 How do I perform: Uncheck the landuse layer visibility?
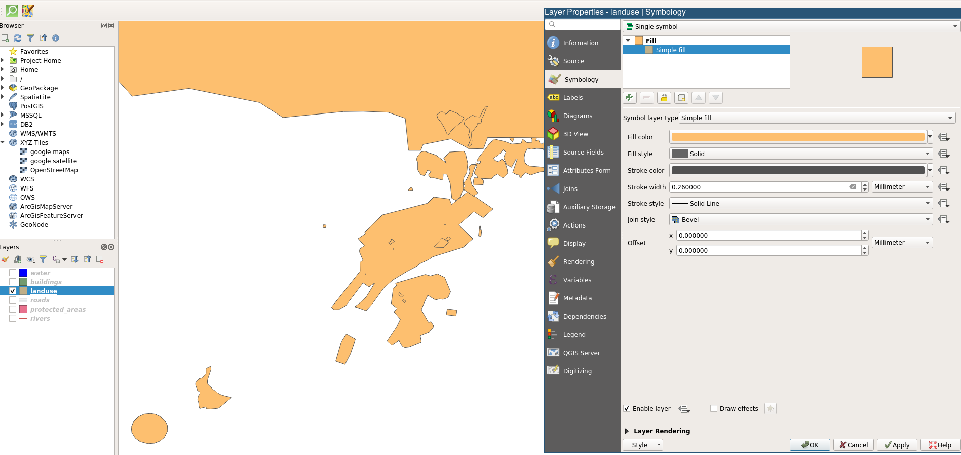pyautogui.click(x=13, y=291)
